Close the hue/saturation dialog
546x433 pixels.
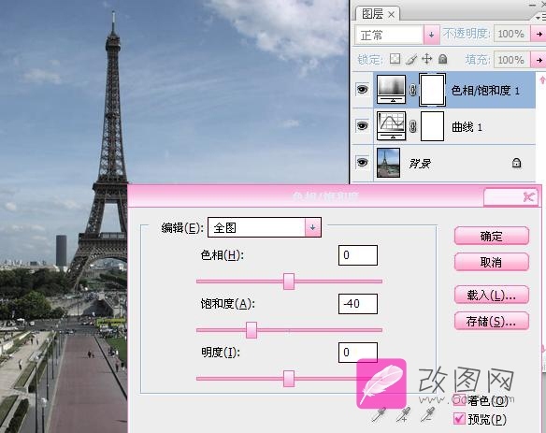tap(528, 197)
